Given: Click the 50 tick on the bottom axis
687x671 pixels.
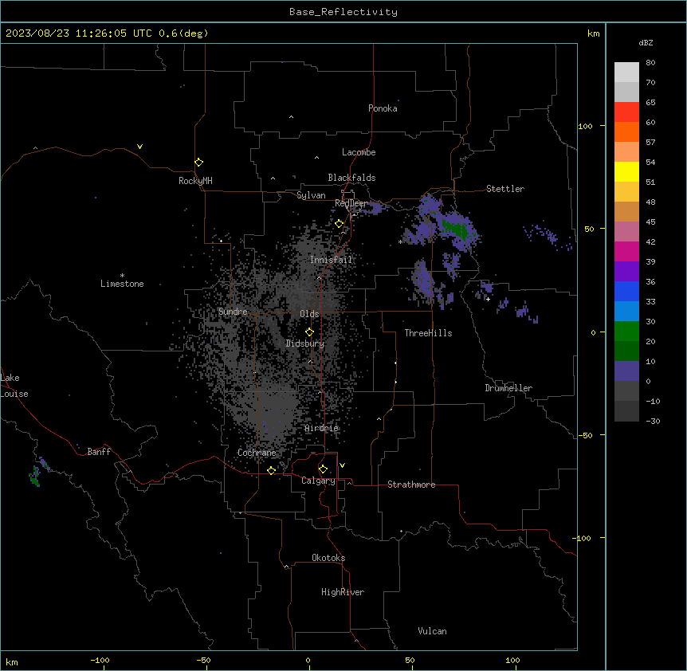Looking at the screenshot, I should point(410,661).
